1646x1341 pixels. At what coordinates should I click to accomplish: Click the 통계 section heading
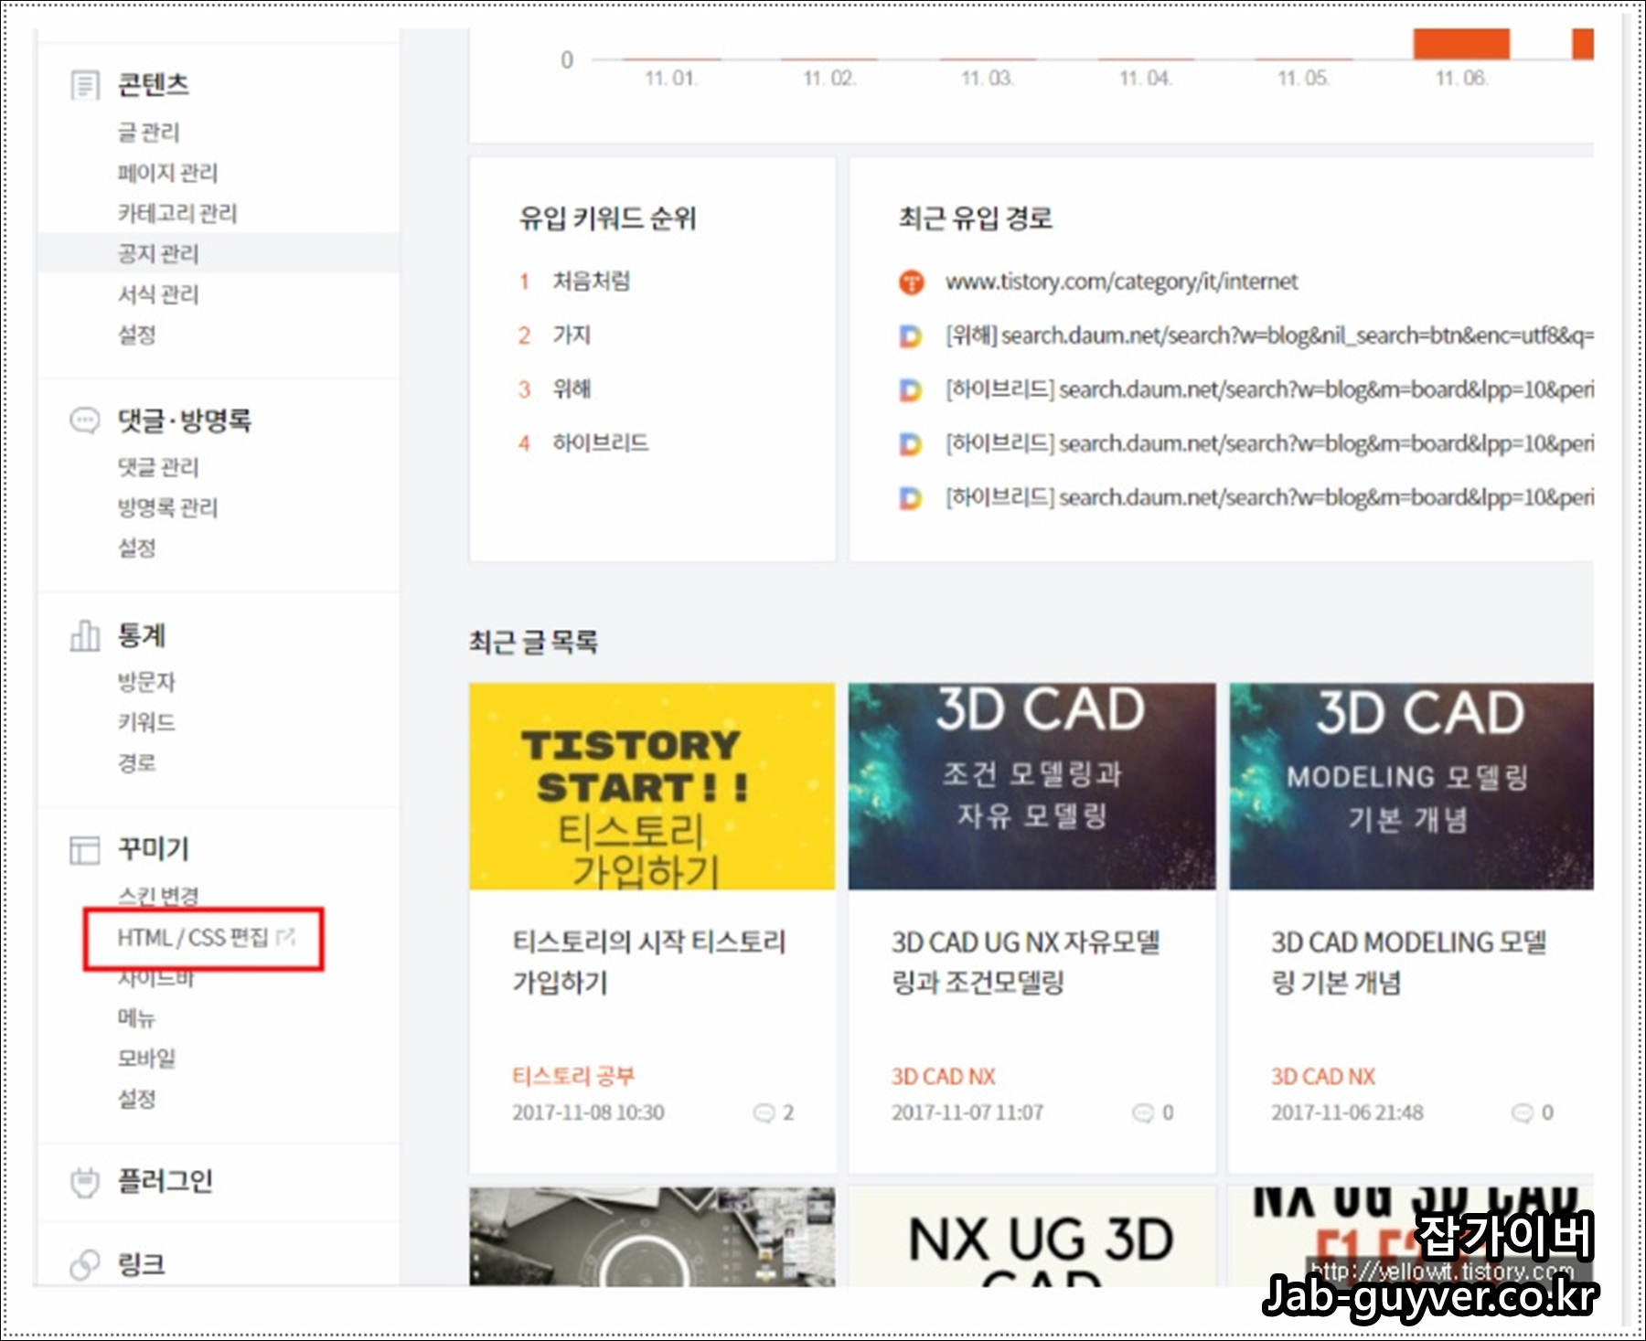pos(142,635)
